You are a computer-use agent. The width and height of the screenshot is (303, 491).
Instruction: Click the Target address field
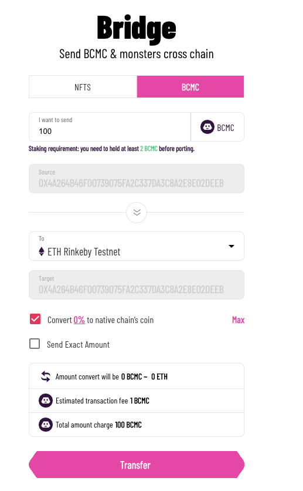(137, 285)
